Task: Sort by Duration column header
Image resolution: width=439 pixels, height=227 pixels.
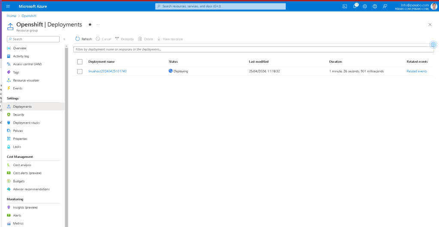Action: coord(336,62)
